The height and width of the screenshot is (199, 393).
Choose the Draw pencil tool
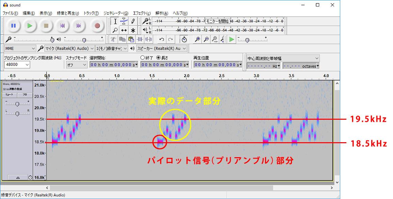click(x=133, y=21)
